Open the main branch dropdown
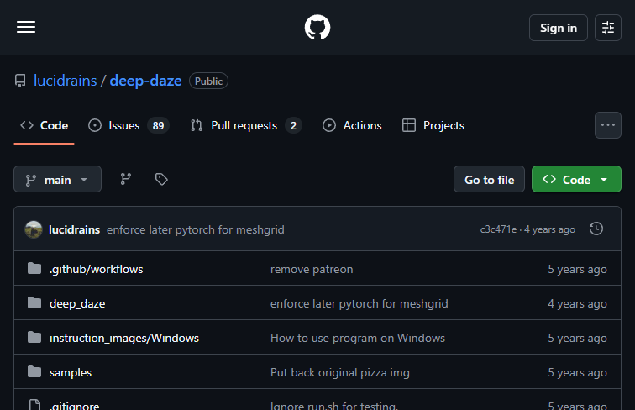635x410 pixels. coord(57,179)
